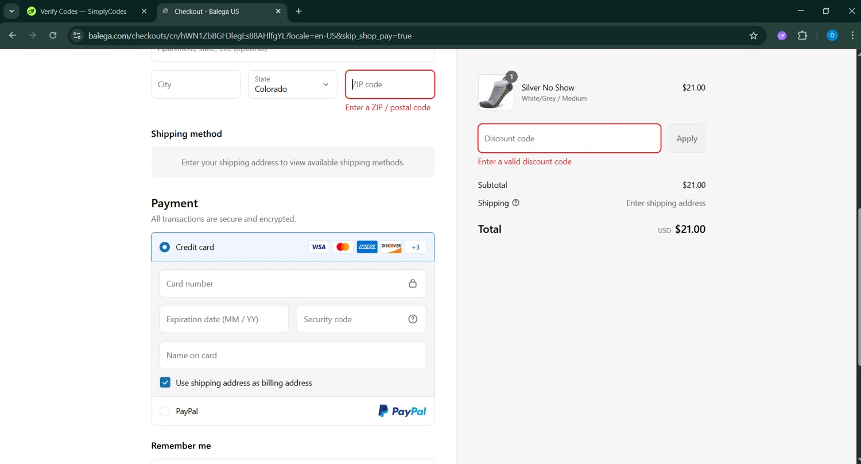Focus the Security code field
This screenshot has height=464, width=861.
point(361,319)
